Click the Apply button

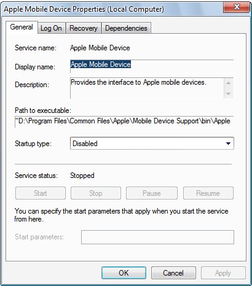(223, 273)
